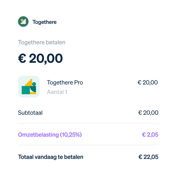This screenshot has height=194, width=177.
Task: Select the 'Togethere betalen' heading text
Action: pos(42,43)
